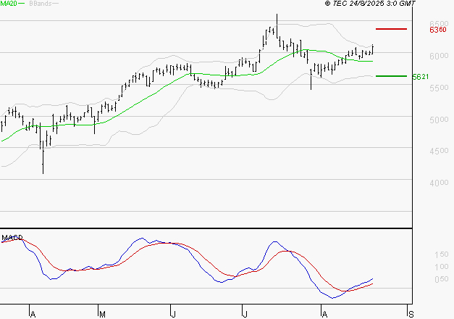Viewport: 454px width, 319px height.
Task: Click the 5000 price axis label
Action: (x=439, y=120)
